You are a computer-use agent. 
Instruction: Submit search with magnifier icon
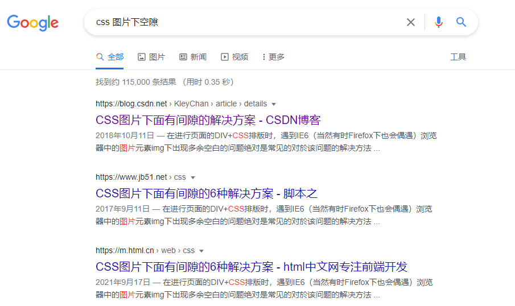[461, 22]
